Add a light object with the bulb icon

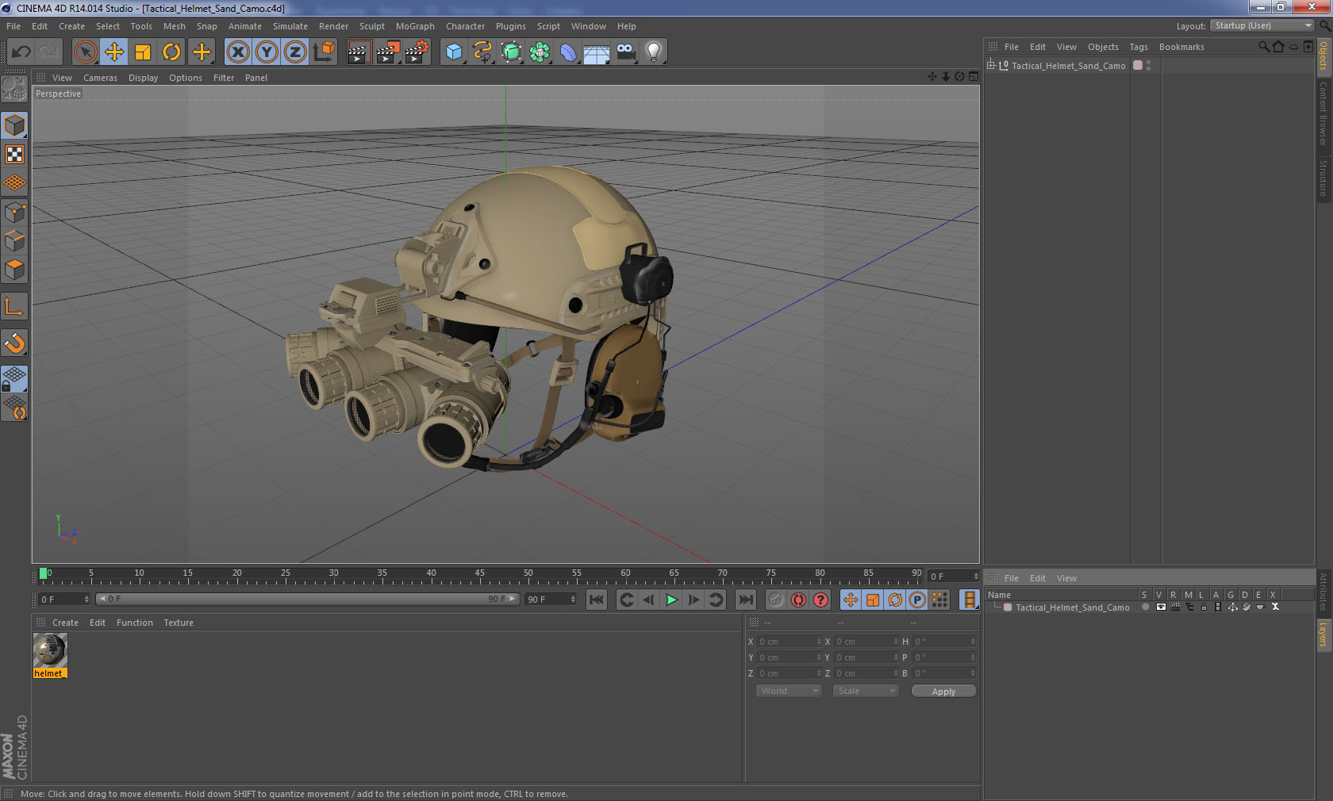pyautogui.click(x=653, y=52)
